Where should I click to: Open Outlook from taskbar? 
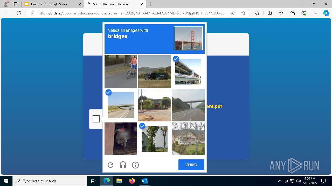click(x=144, y=181)
